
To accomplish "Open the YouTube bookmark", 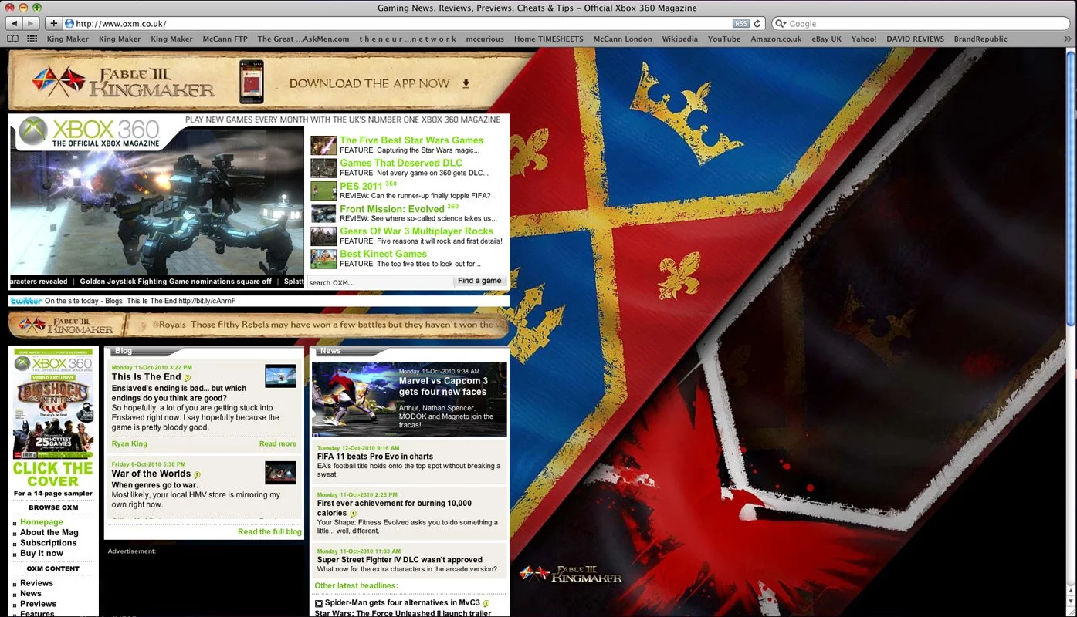I will [724, 39].
